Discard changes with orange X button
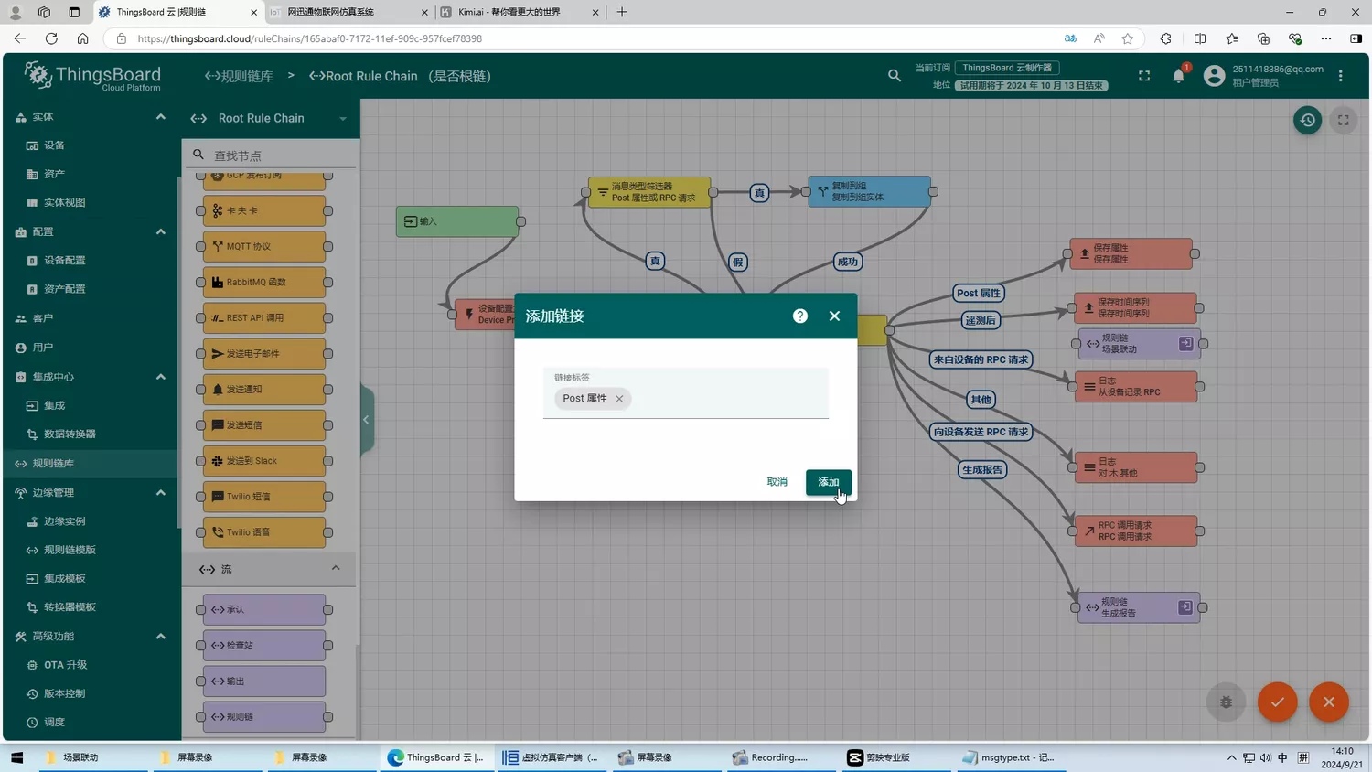The width and height of the screenshot is (1372, 772). pos(1328,702)
